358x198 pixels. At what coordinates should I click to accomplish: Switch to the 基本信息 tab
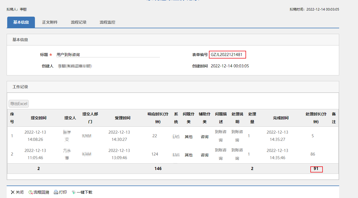(x=21, y=22)
